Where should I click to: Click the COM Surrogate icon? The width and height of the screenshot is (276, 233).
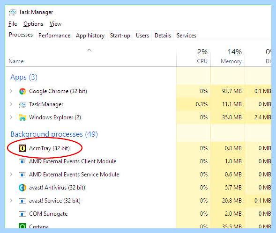[22, 214]
